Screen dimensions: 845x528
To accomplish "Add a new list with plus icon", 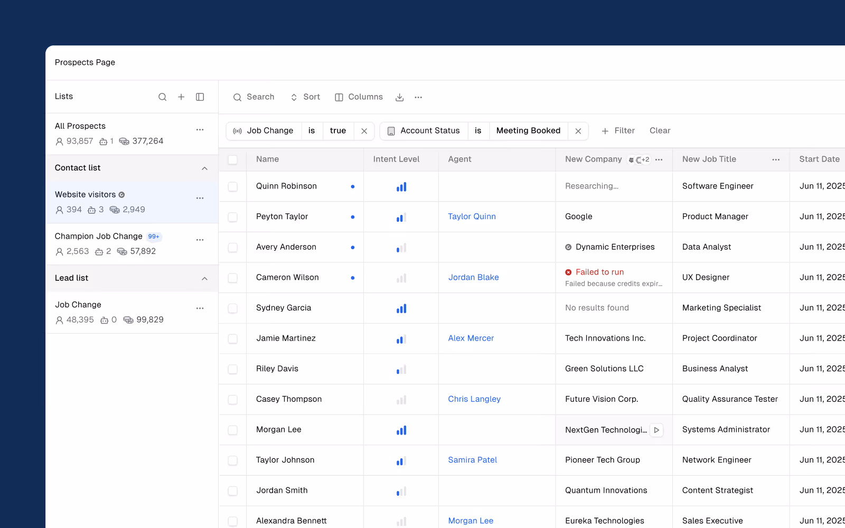I will coord(181,97).
